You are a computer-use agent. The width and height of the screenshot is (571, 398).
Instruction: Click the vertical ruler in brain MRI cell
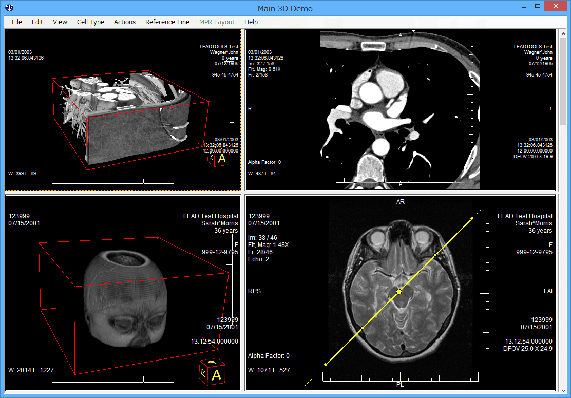click(485, 294)
